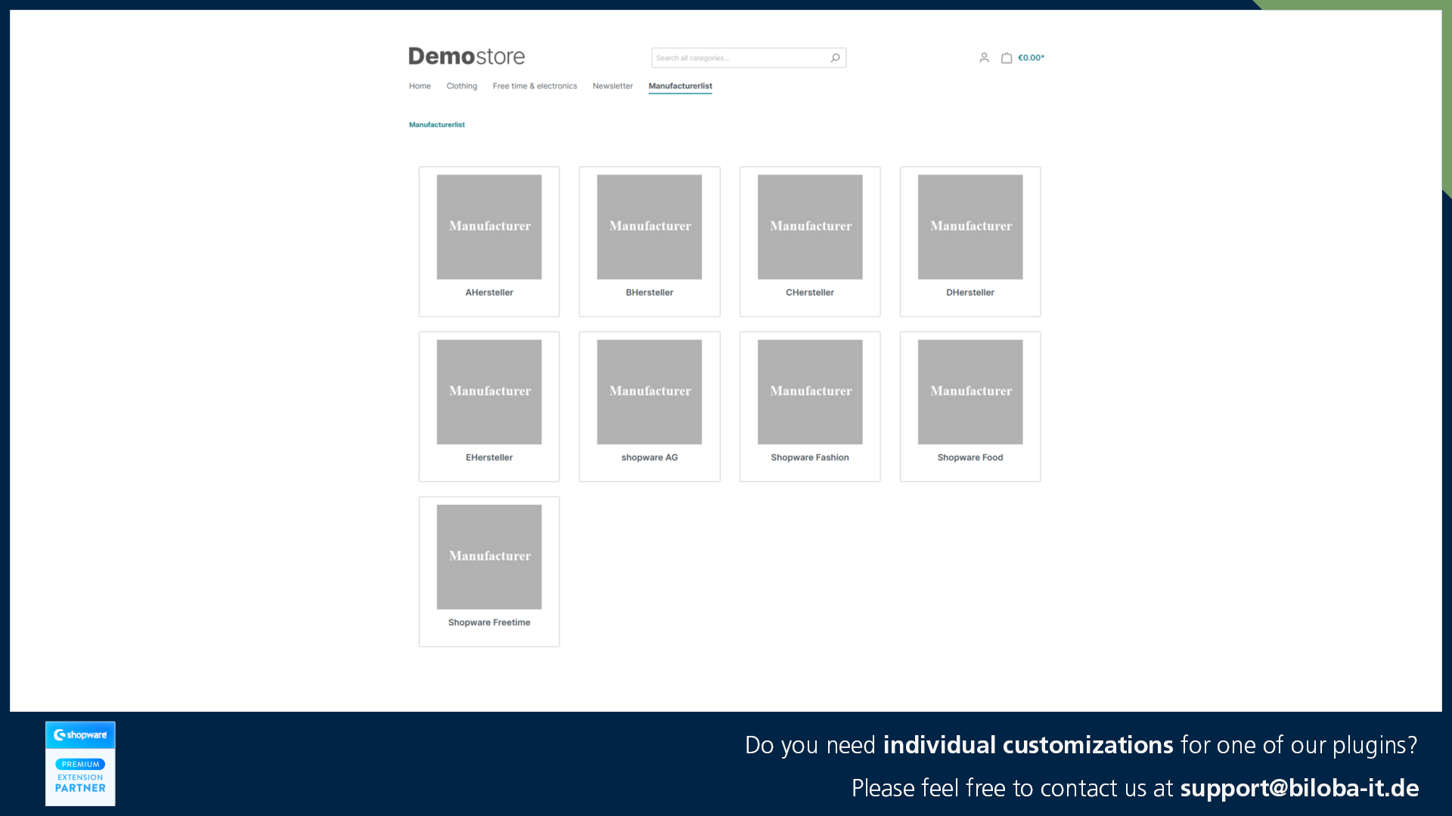
Task: Open the shopping cart bag icon
Action: click(x=1007, y=57)
